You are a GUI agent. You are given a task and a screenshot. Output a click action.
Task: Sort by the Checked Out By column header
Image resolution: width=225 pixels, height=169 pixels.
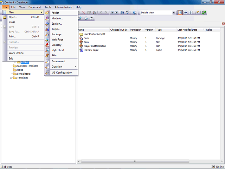pos(120,30)
